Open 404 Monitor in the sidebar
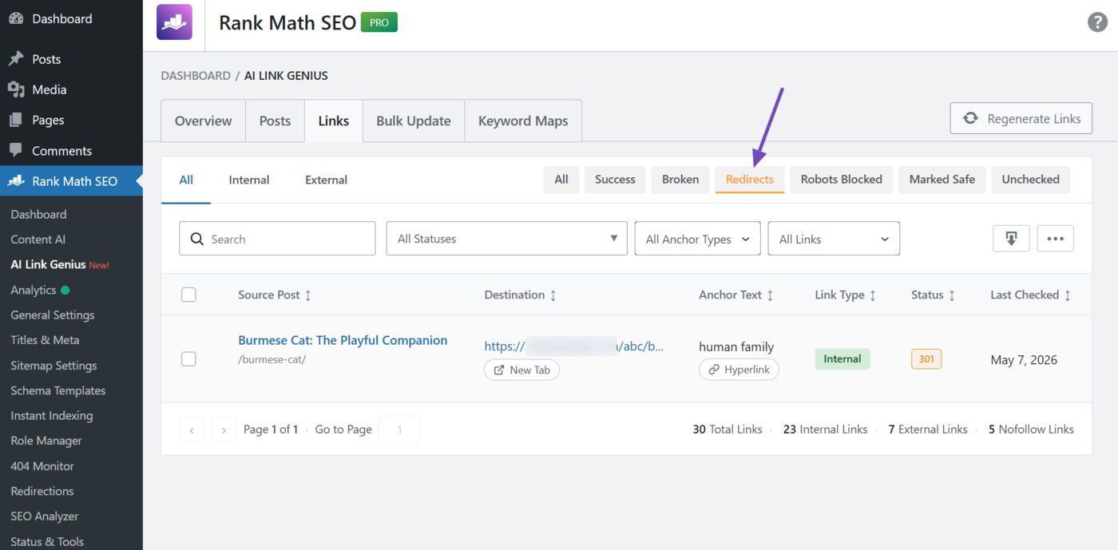This screenshot has width=1118, height=550. coord(42,466)
